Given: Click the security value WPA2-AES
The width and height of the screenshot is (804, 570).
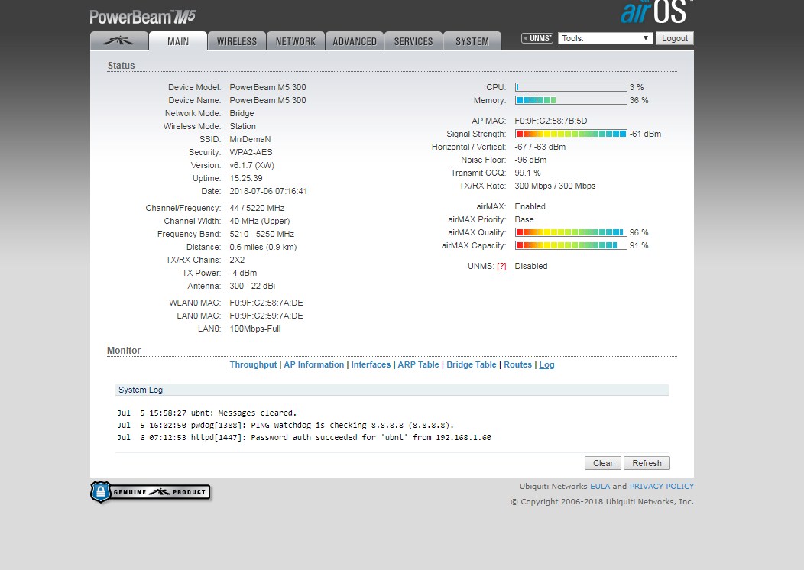Looking at the screenshot, I should click(251, 152).
